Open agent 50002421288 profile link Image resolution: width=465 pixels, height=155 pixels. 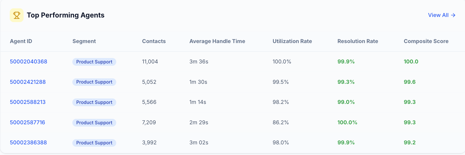click(28, 82)
